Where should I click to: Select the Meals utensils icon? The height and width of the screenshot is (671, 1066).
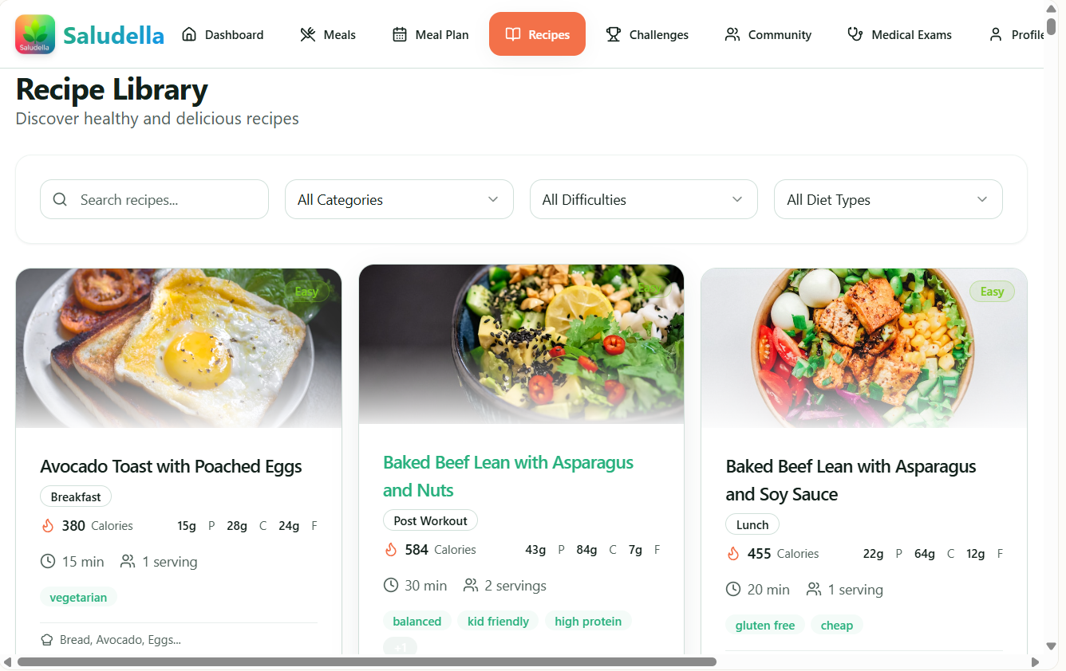click(x=306, y=34)
